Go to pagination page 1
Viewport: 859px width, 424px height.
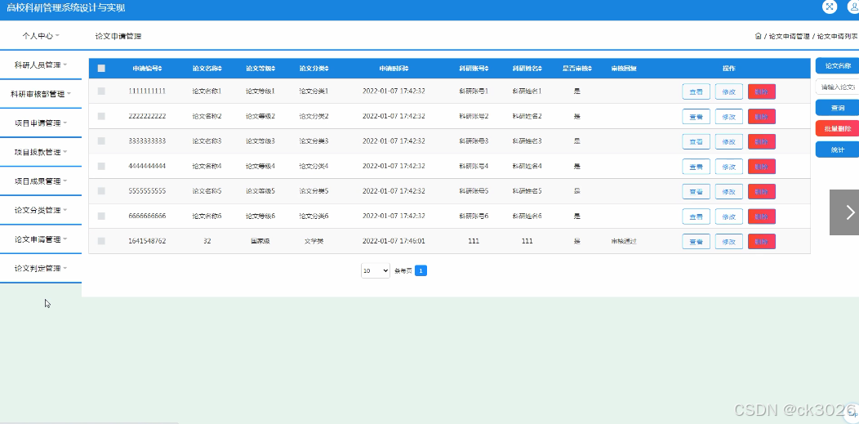tap(421, 270)
